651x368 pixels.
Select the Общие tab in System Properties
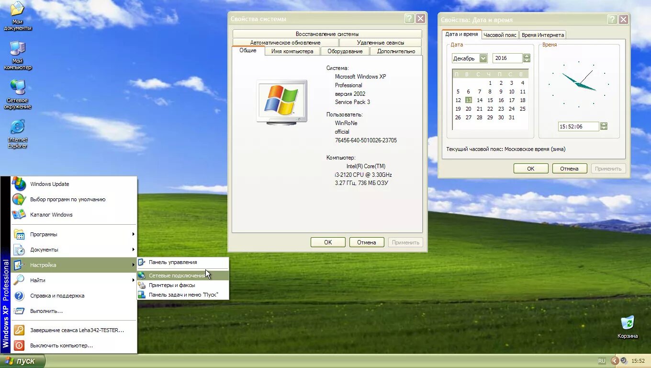tap(248, 50)
